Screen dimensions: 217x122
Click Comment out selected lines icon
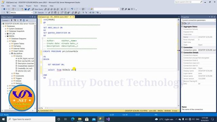(x=83, y=13)
